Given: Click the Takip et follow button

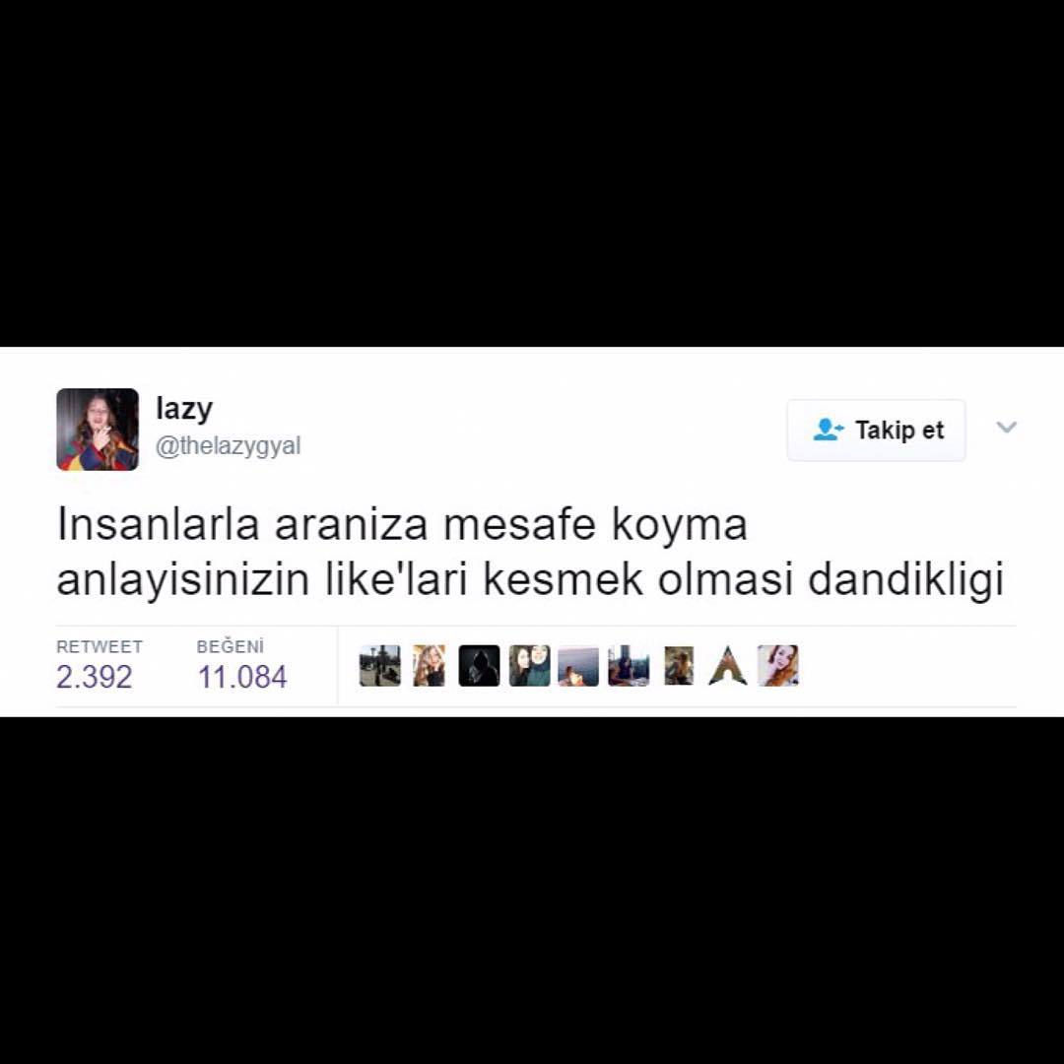Looking at the screenshot, I should pos(876,431).
